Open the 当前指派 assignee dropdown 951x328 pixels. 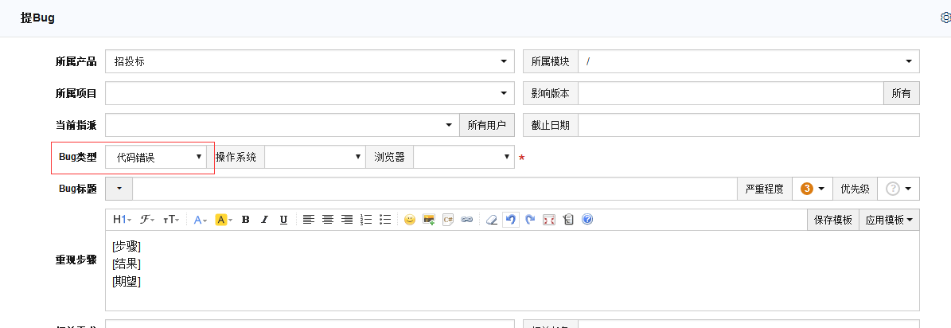coord(282,125)
